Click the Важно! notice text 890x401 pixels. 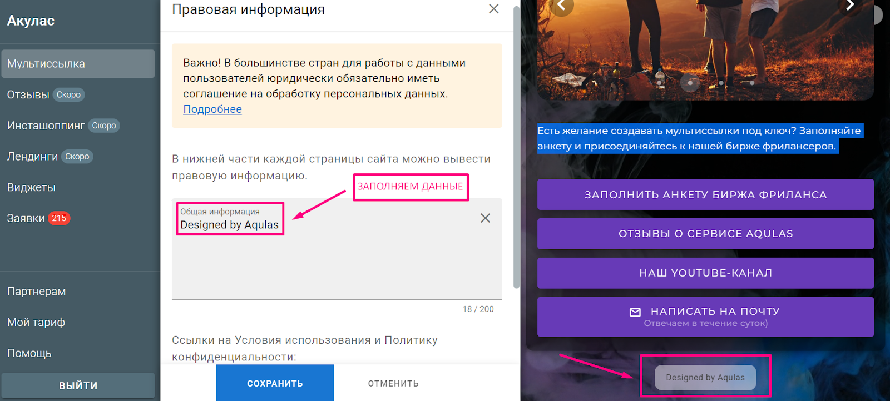click(324, 78)
